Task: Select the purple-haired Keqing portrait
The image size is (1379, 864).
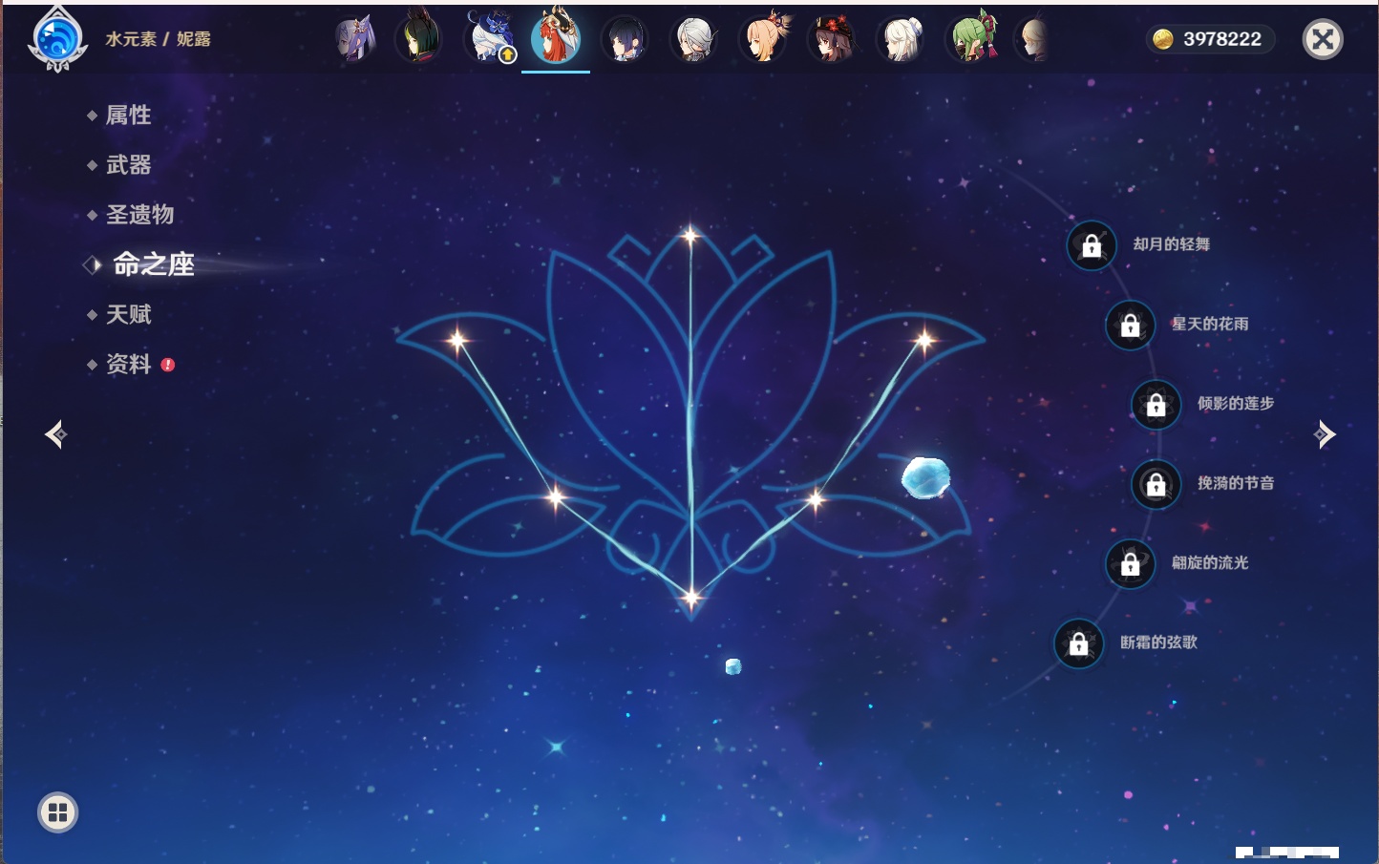Action: point(355,40)
